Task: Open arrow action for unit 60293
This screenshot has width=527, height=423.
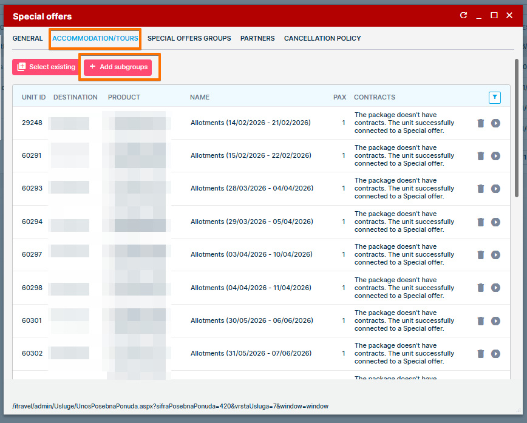Action: [x=495, y=189]
